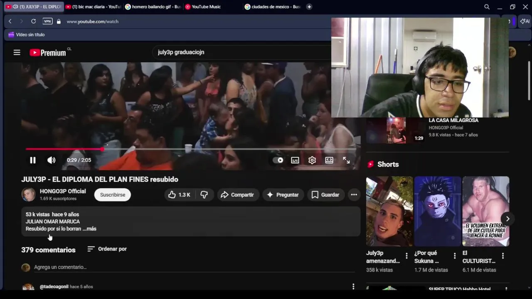Switch to ciudades de mexico tab
Image resolution: width=532 pixels, height=299 pixels.
click(x=273, y=7)
